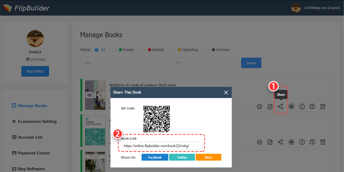Open settings gear for Flip PDF Quick Start Guide book
This screenshot has width=344, height=172.
259,142
